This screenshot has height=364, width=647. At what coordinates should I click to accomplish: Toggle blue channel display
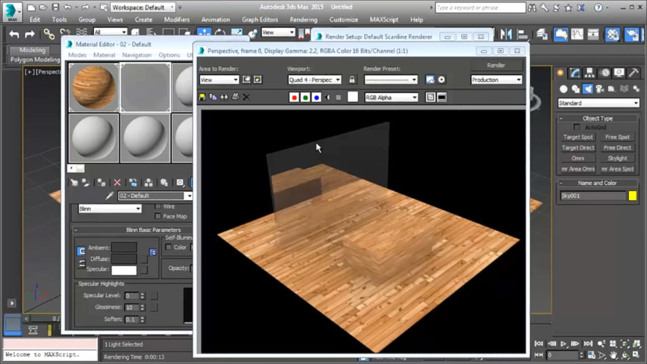[316, 97]
